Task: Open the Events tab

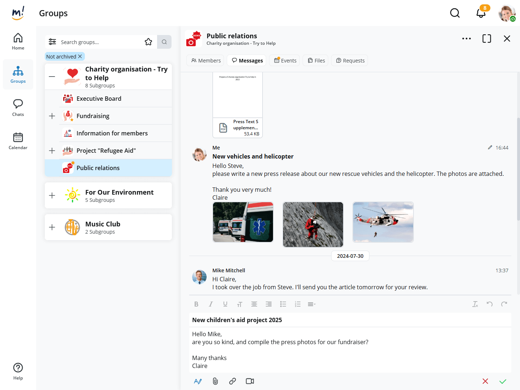Action: click(x=285, y=60)
